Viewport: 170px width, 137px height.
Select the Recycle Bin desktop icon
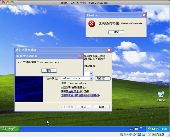point(161,96)
